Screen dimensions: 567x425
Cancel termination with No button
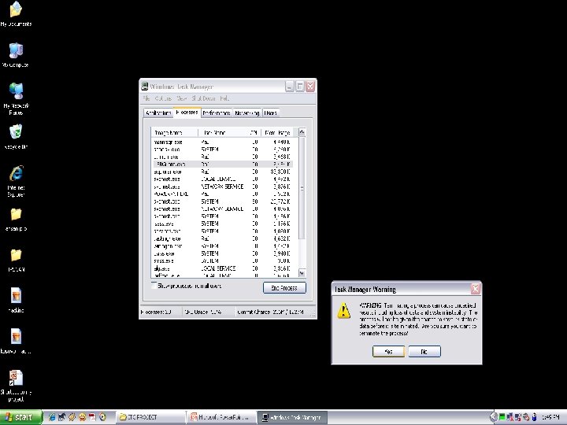[x=424, y=351]
